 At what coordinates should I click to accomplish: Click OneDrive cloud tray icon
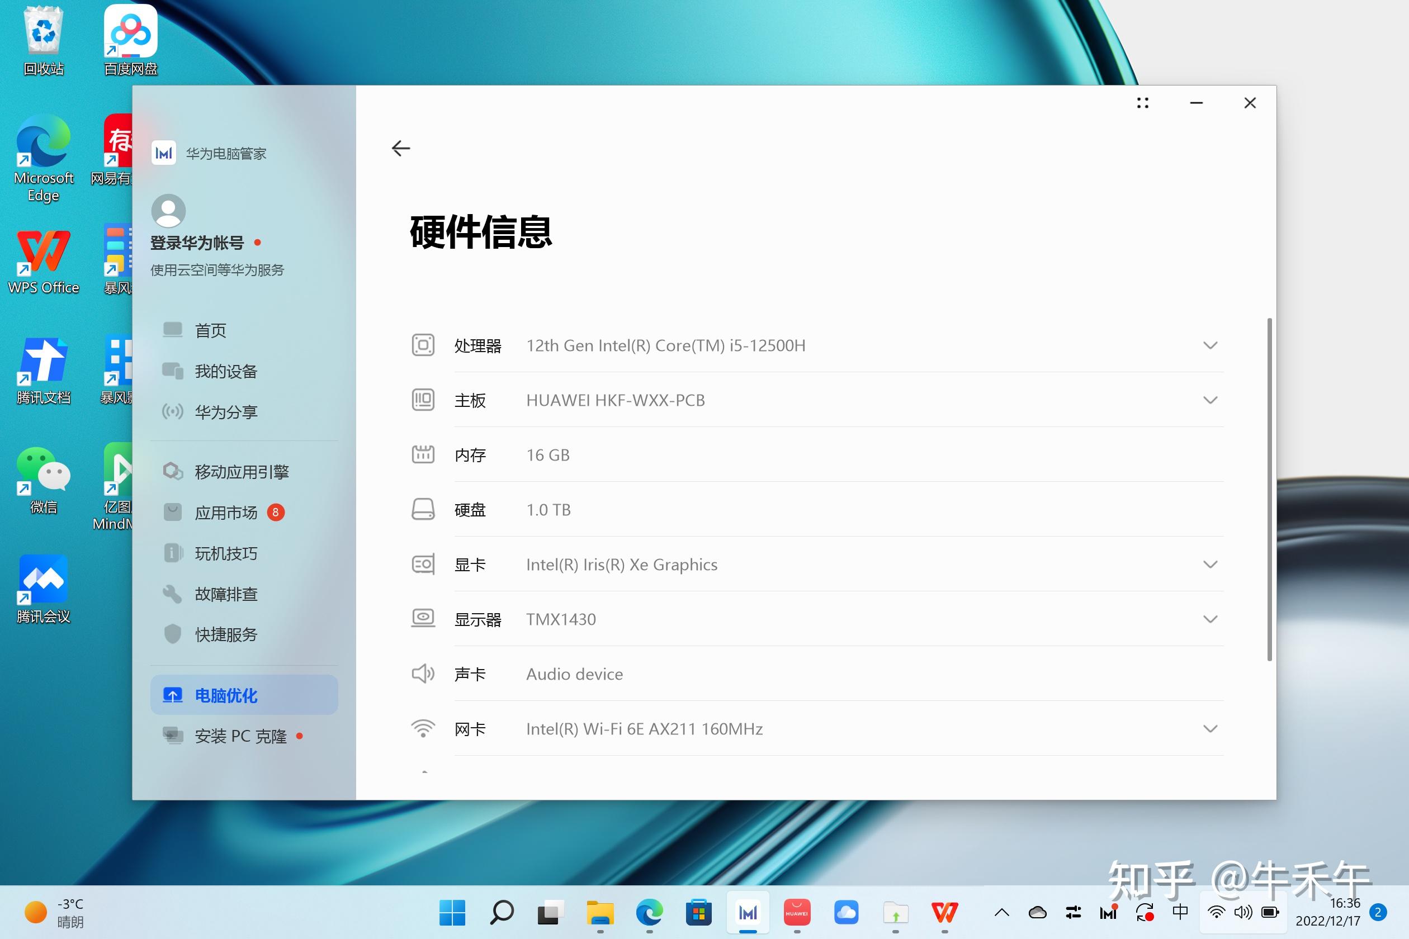1038,913
